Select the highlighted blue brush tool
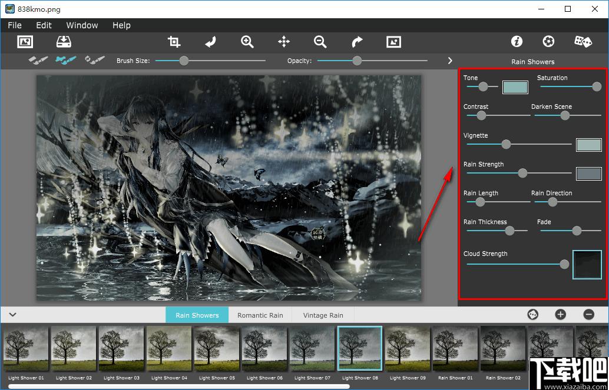 [65, 60]
